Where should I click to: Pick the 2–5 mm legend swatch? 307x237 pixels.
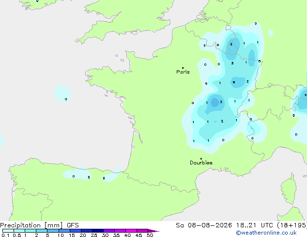(x=42, y=231)
